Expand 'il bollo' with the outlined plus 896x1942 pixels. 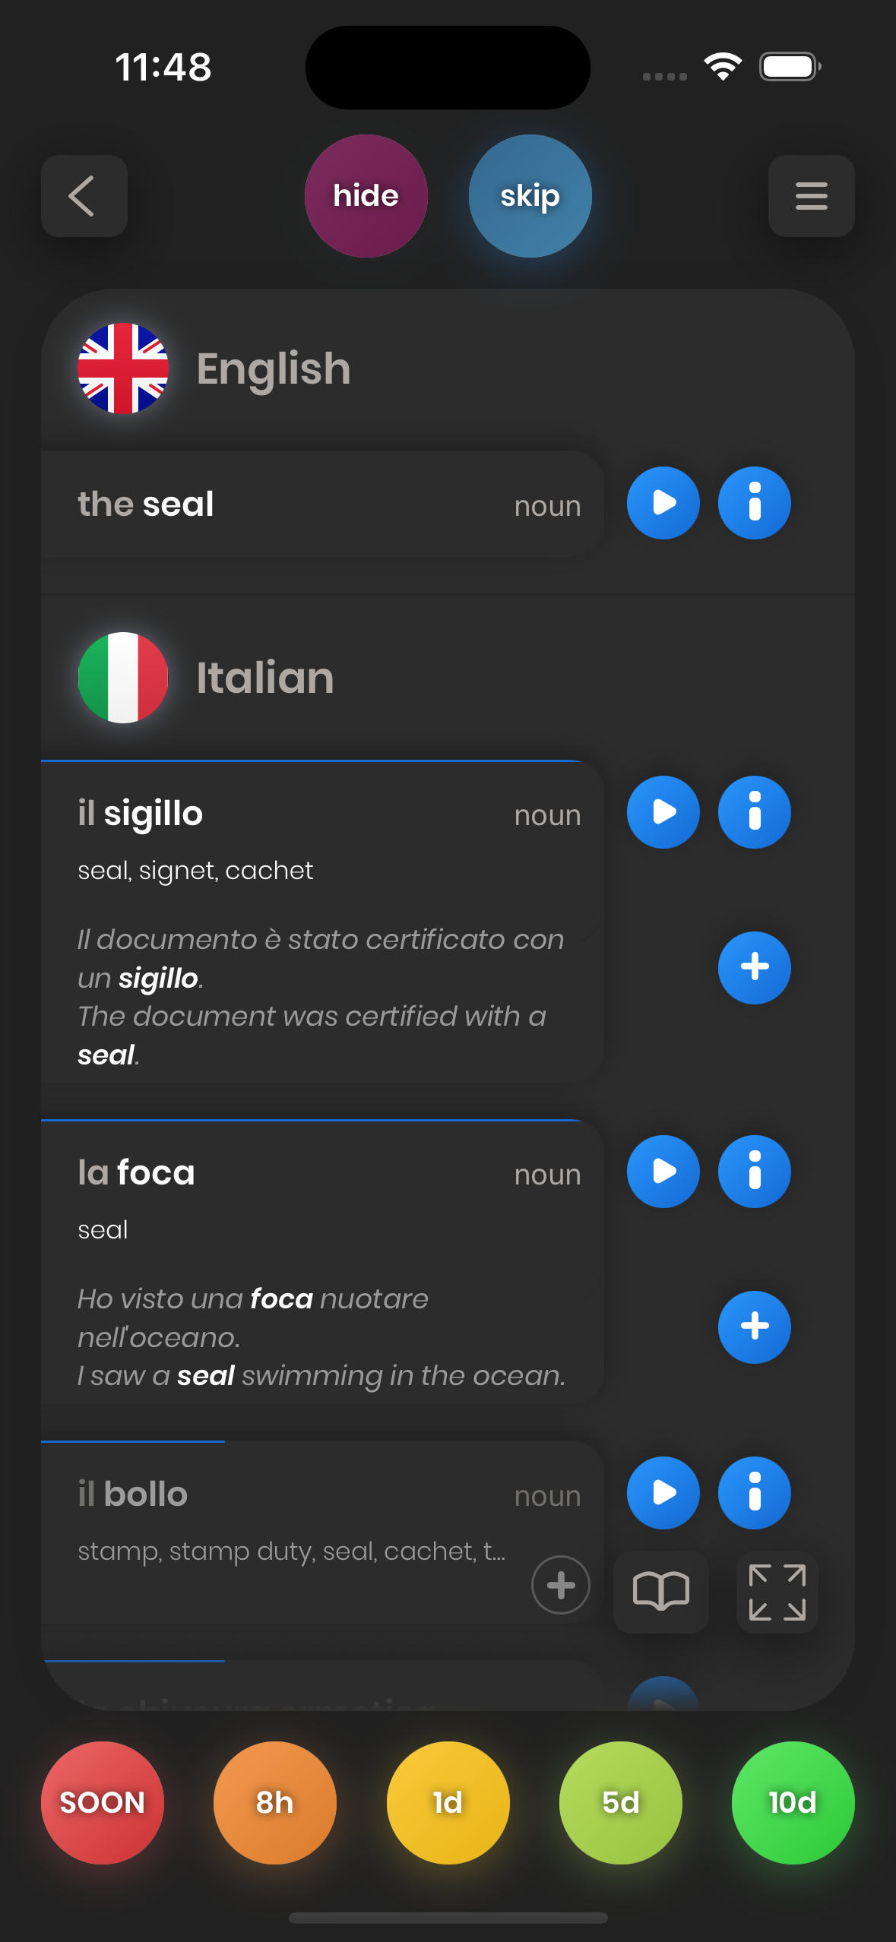560,1586
